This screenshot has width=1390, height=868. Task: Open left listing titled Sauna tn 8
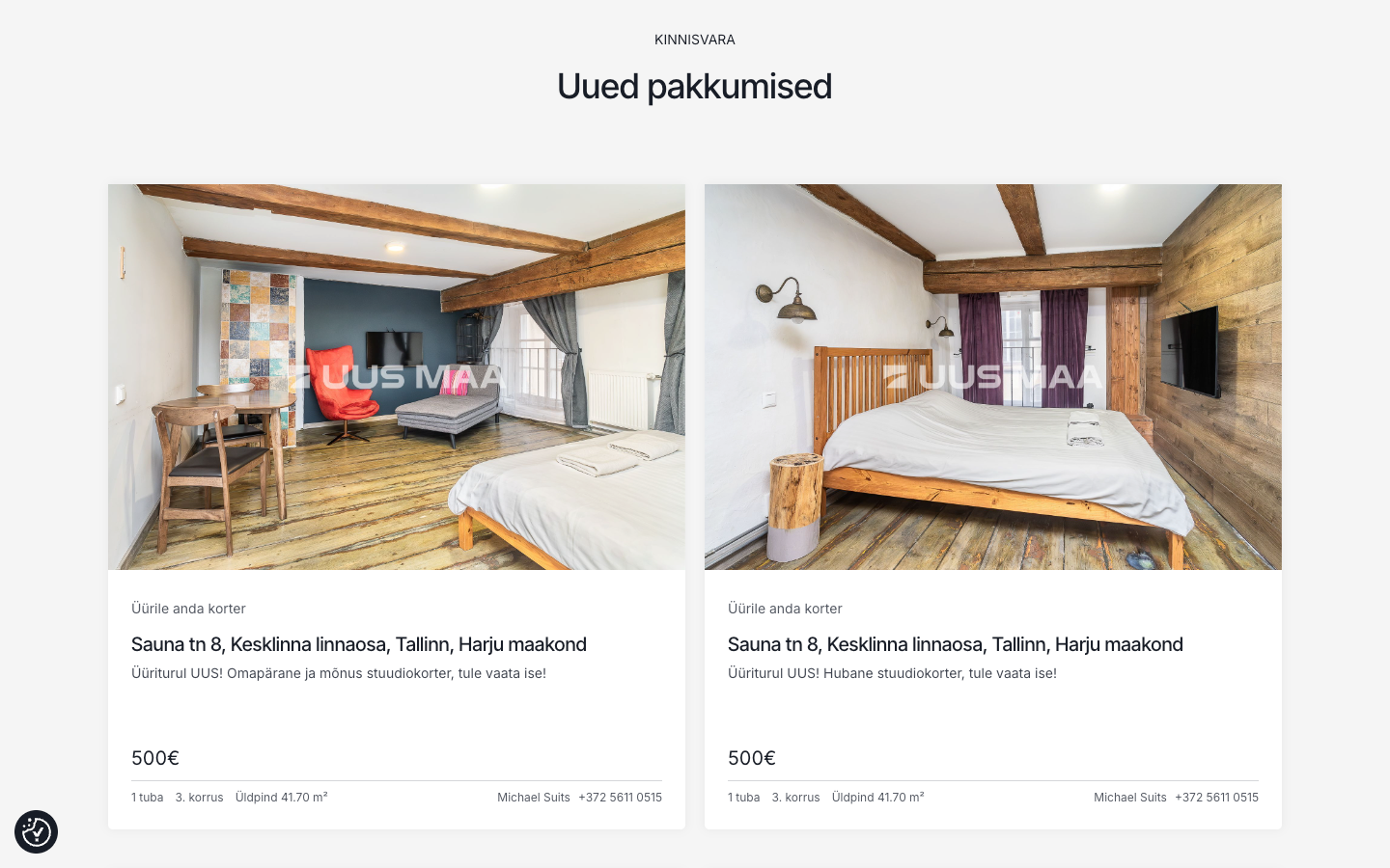click(359, 644)
